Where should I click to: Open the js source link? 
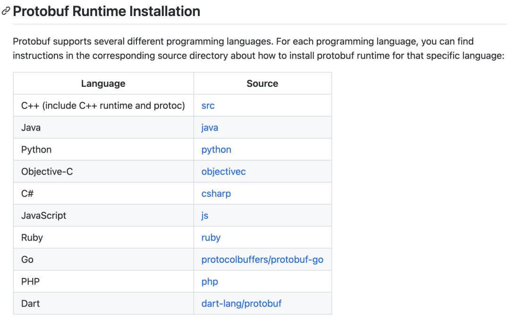coord(204,216)
